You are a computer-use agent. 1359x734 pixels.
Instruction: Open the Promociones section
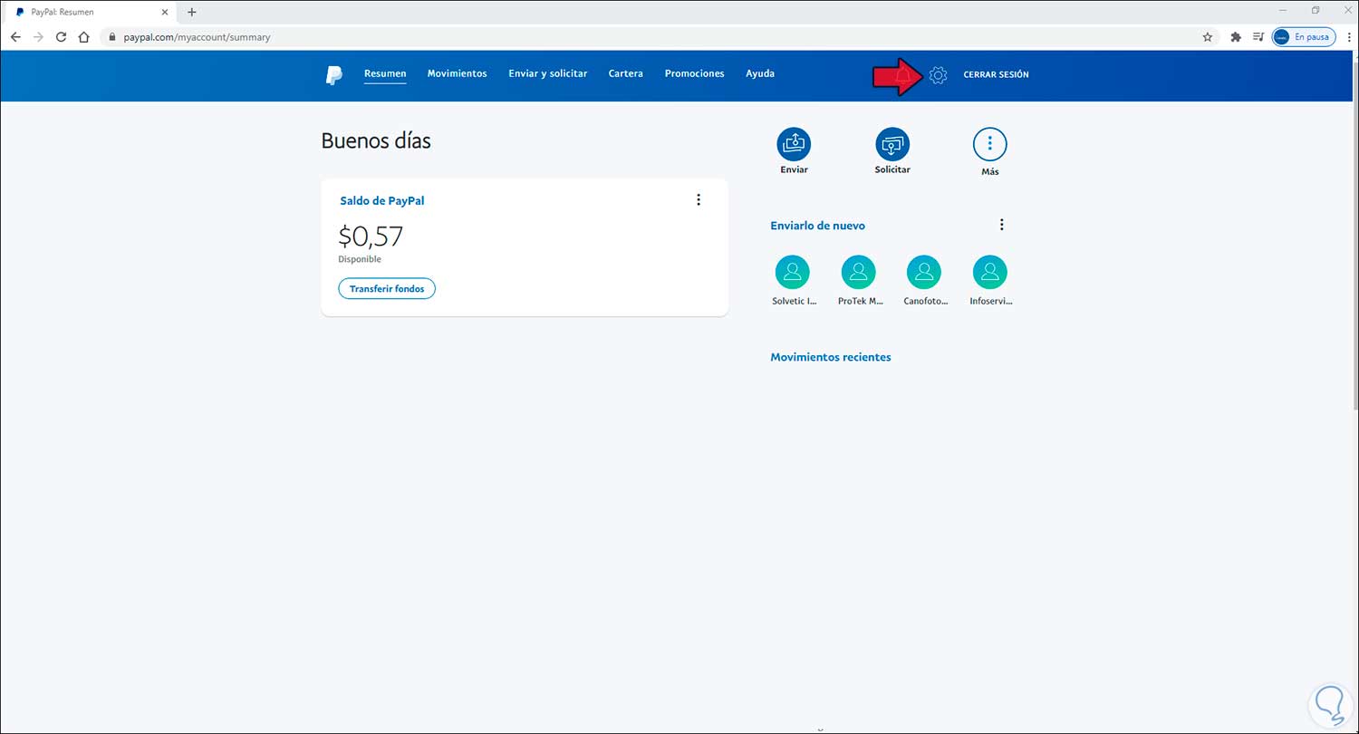(x=695, y=73)
